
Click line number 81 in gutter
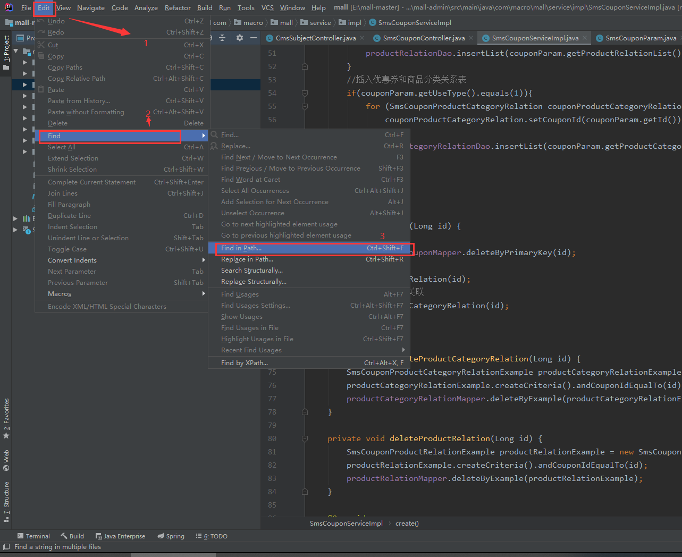coord(272,452)
